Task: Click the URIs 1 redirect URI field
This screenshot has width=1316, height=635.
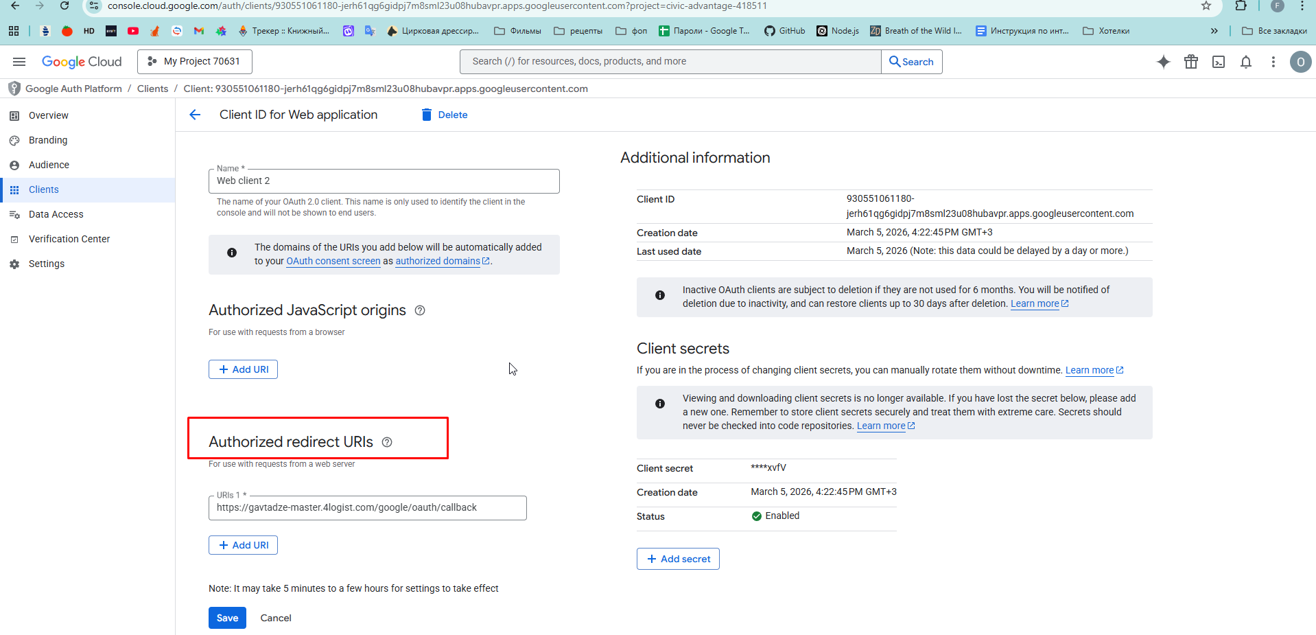Action: tap(367, 508)
